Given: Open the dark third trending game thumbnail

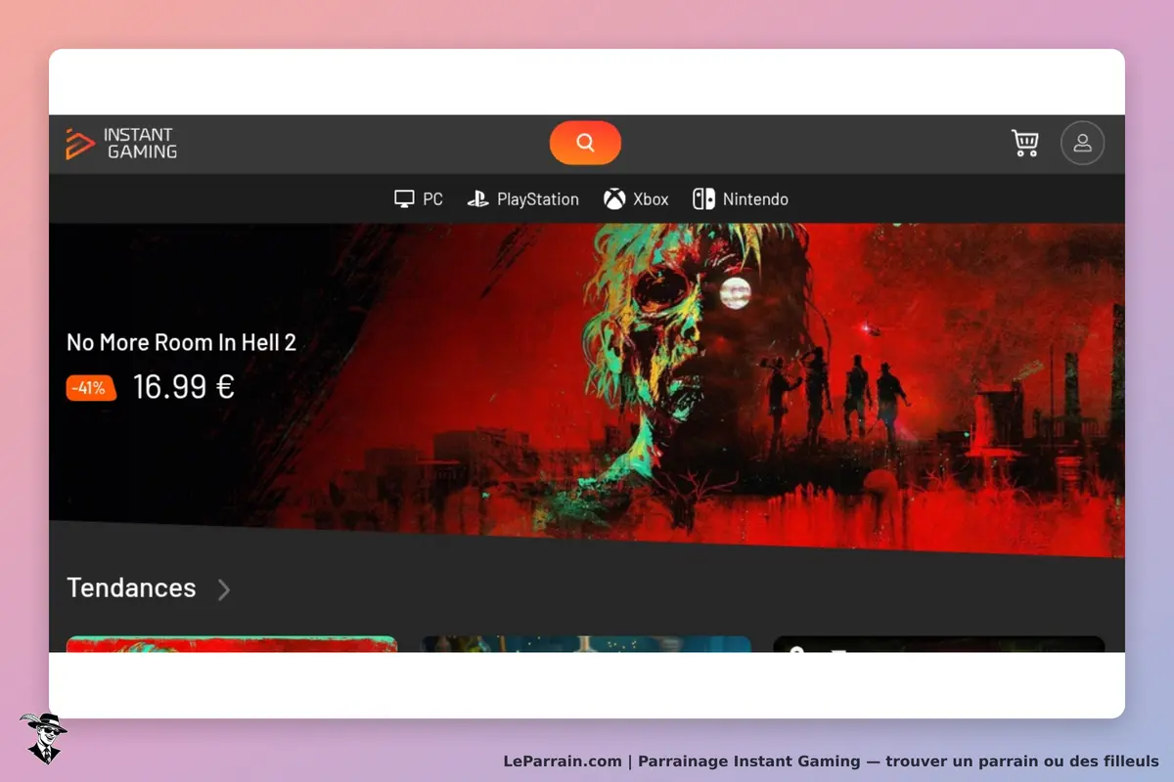Looking at the screenshot, I should point(939,644).
